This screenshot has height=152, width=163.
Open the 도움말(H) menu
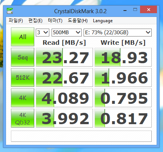point(78,21)
